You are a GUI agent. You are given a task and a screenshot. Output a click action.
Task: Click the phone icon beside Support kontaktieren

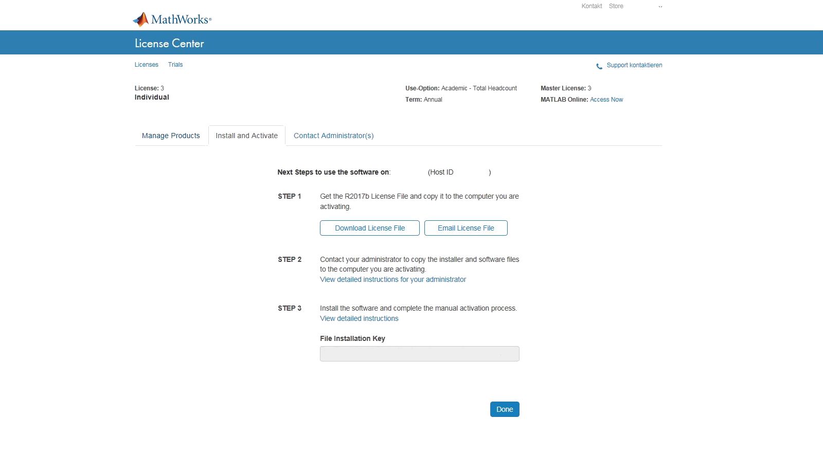coord(599,66)
